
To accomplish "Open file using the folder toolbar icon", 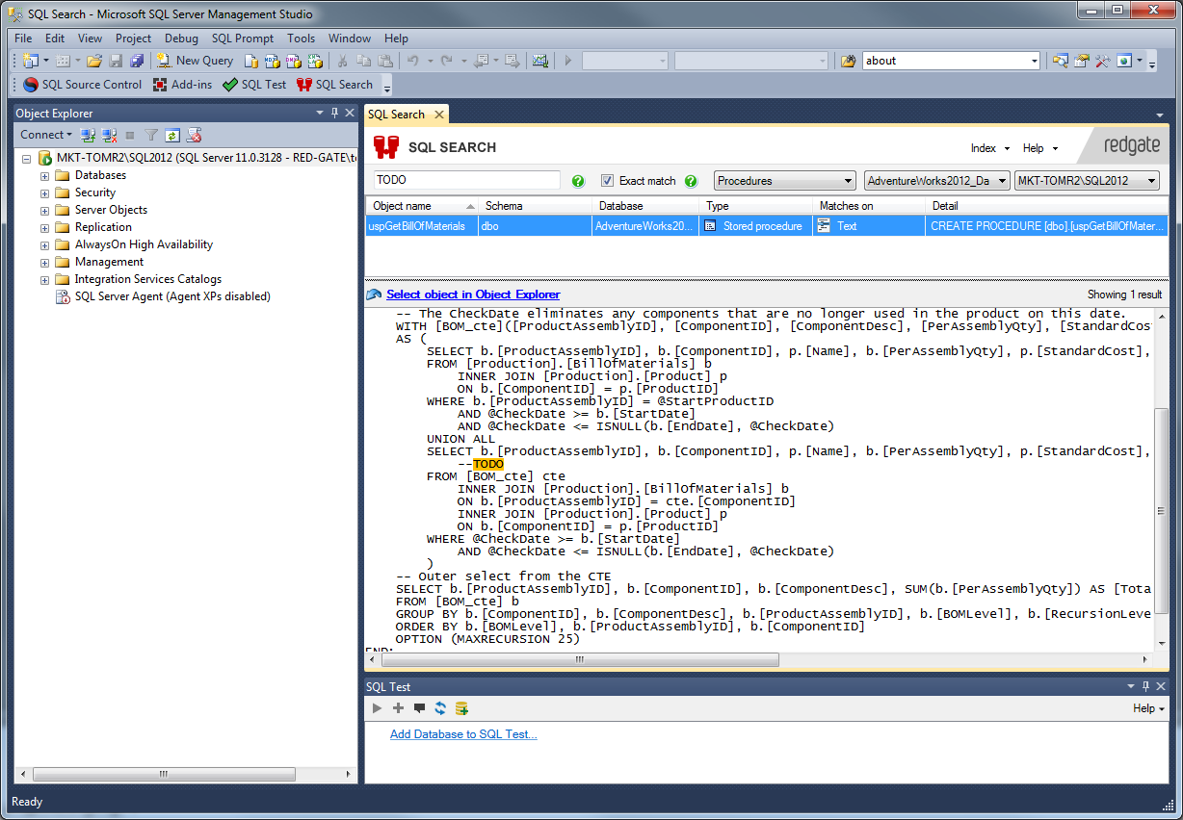I will point(94,61).
